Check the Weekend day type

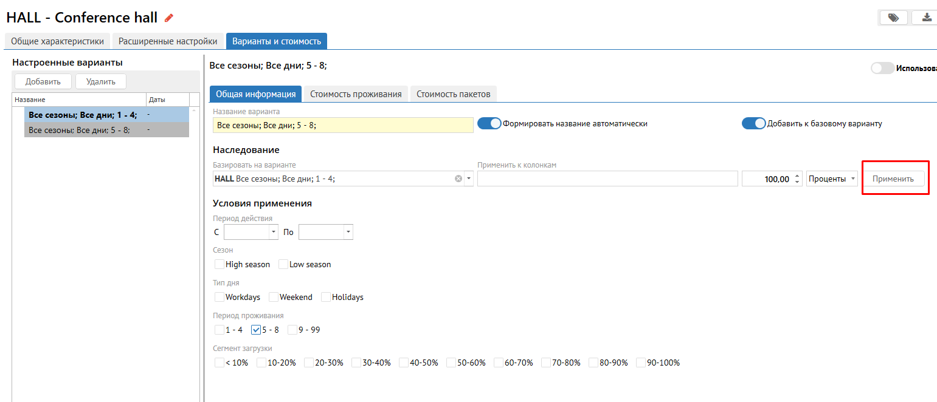point(274,297)
